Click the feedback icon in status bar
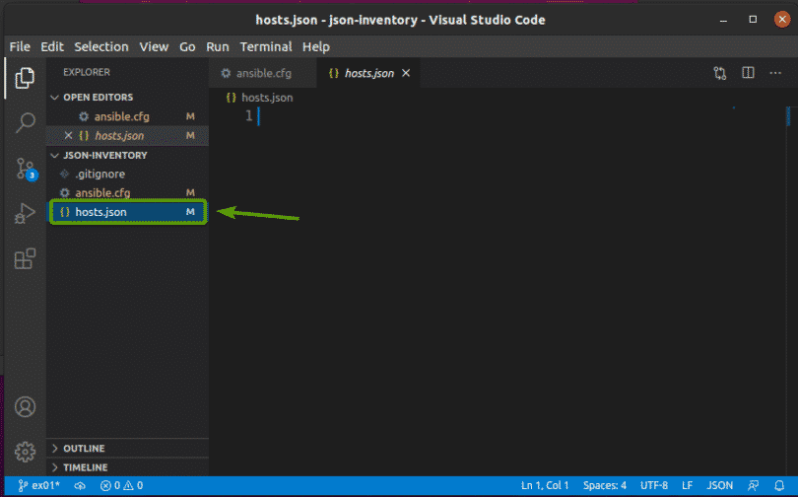This screenshot has width=798, height=497. pyautogui.click(x=754, y=485)
